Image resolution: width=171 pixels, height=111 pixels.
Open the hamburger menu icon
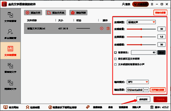152,4
